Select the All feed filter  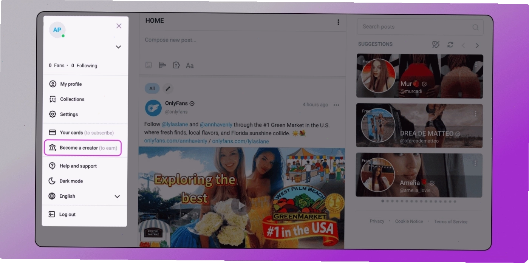pyautogui.click(x=152, y=88)
